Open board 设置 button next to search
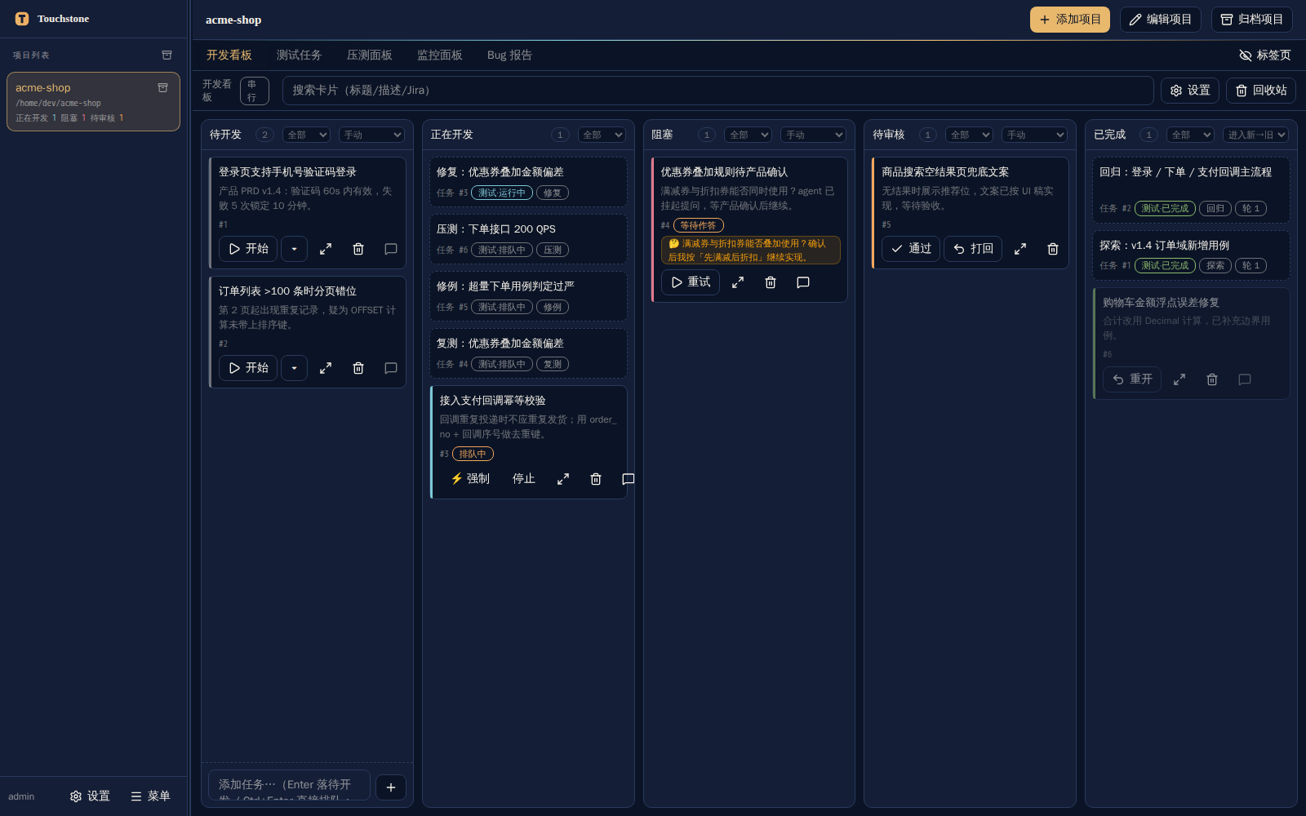Screen dimensions: 1306x816 click(1190, 91)
